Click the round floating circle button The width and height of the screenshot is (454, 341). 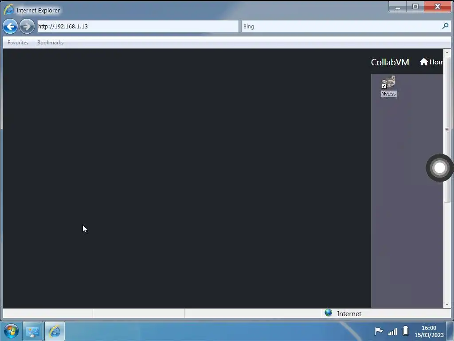[x=439, y=168]
